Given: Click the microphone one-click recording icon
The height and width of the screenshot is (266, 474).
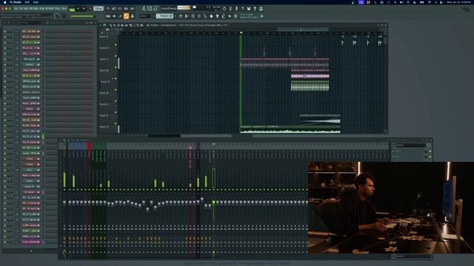Looking at the screenshot, I should (x=236, y=8).
